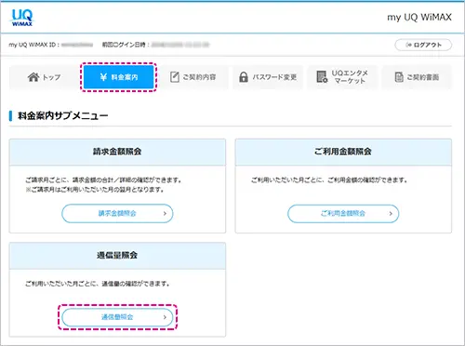The width and height of the screenshot is (465, 346).
Task: Click the 請求金額照会 card header
Action: (x=117, y=152)
